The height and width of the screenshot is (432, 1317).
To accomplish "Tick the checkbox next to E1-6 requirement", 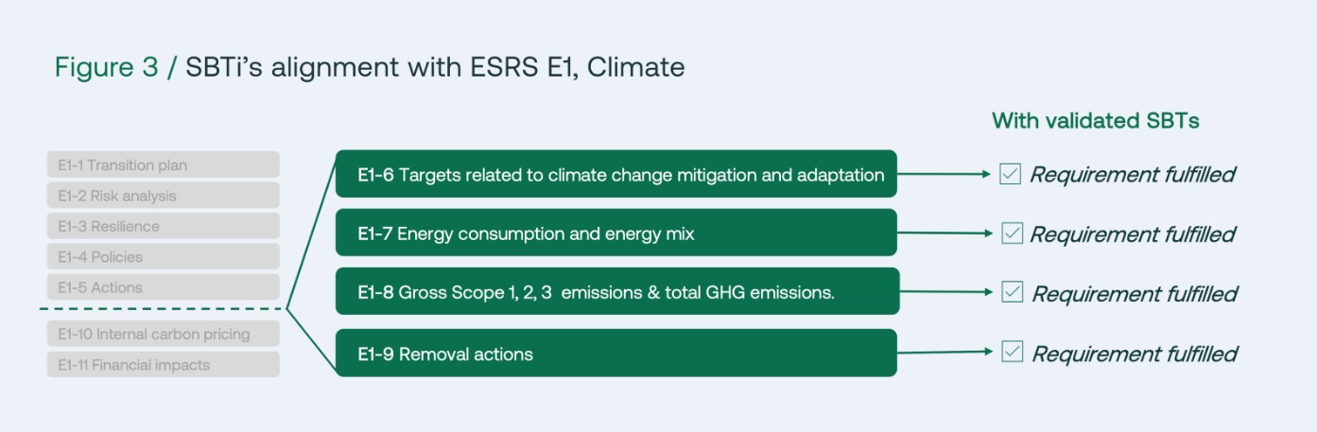I will 1010,174.
